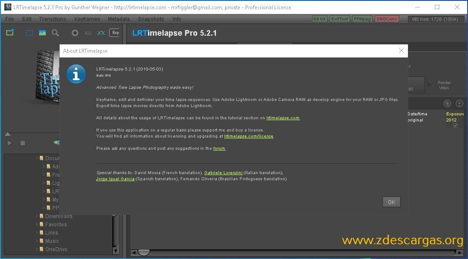
Task: Click the blue info icon in dialog
Action: click(x=76, y=74)
